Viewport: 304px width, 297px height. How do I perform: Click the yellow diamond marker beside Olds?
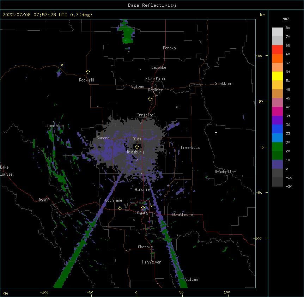[137, 147]
